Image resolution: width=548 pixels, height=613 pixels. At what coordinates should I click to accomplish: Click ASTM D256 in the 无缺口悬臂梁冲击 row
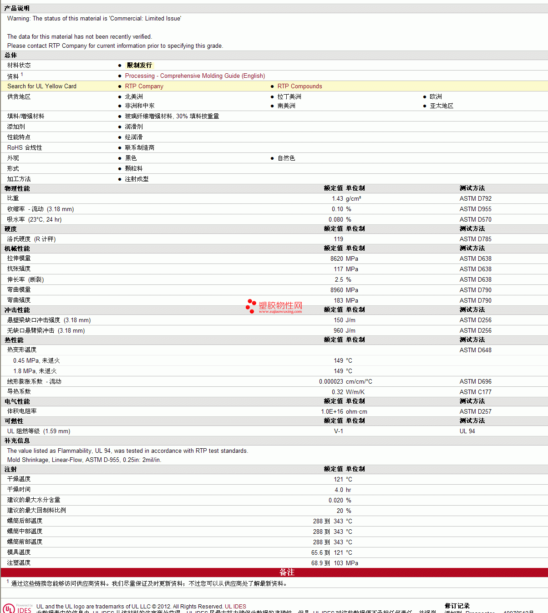[x=476, y=331]
